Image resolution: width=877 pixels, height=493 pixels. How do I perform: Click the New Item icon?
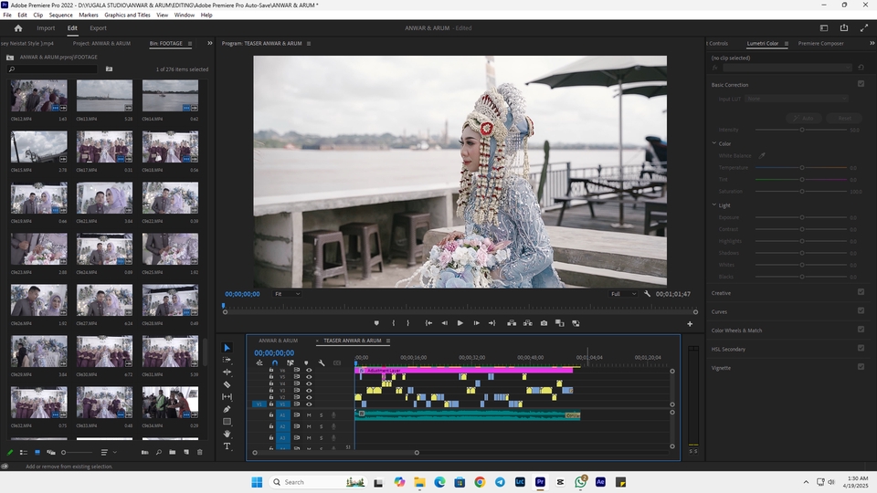[186, 452]
